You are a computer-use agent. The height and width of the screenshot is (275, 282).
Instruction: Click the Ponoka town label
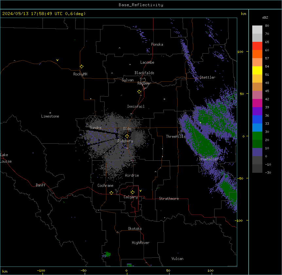pyautogui.click(x=157, y=44)
